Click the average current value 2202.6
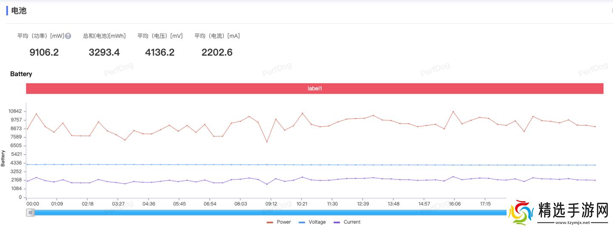613x228 pixels. pyautogui.click(x=217, y=52)
